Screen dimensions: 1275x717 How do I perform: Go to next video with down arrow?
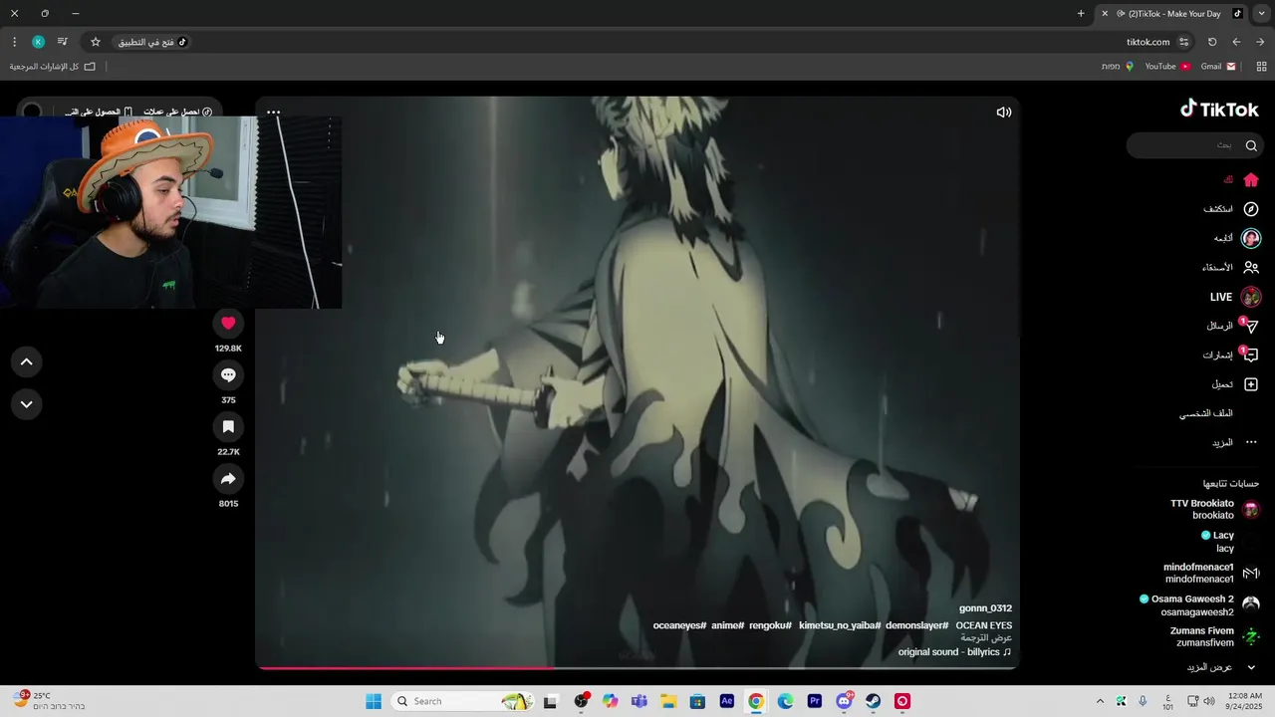[x=27, y=404]
